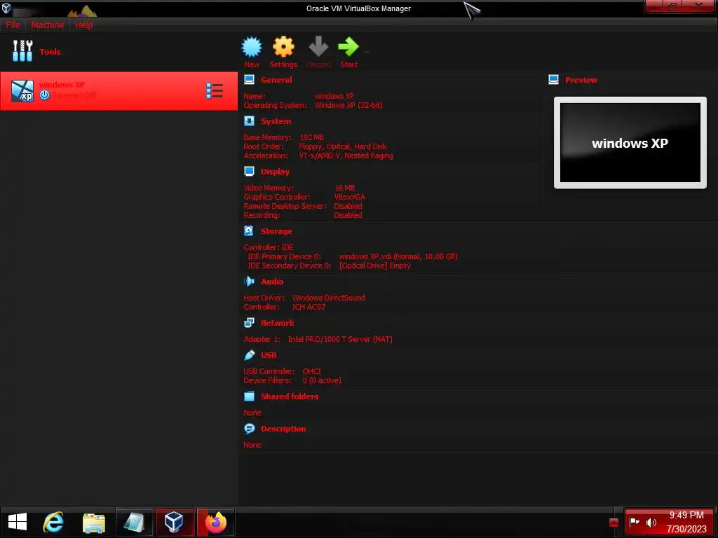Click the Preview panel monitor icon
The image size is (718, 538).
(x=553, y=80)
